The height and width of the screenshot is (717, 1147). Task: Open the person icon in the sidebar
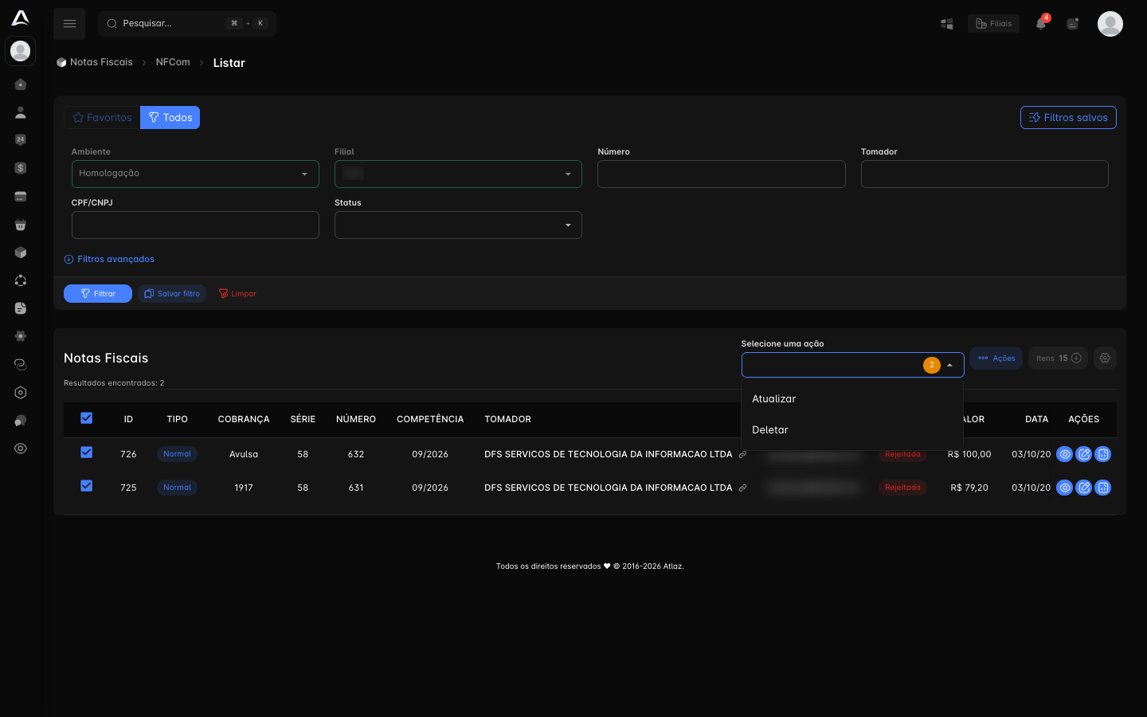tap(21, 112)
